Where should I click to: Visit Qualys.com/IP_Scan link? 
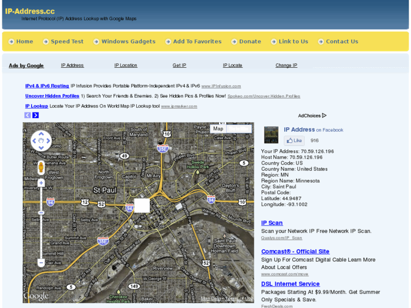click(282, 238)
